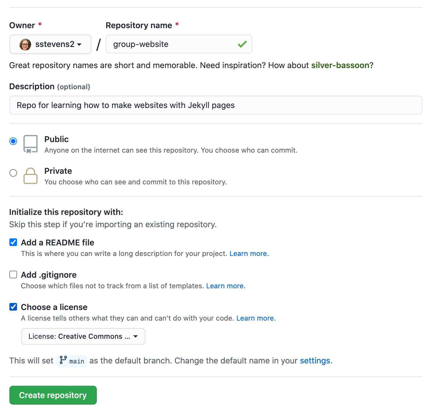Click the Public repository book icon
Screen dimensions: 433x411
click(30, 144)
